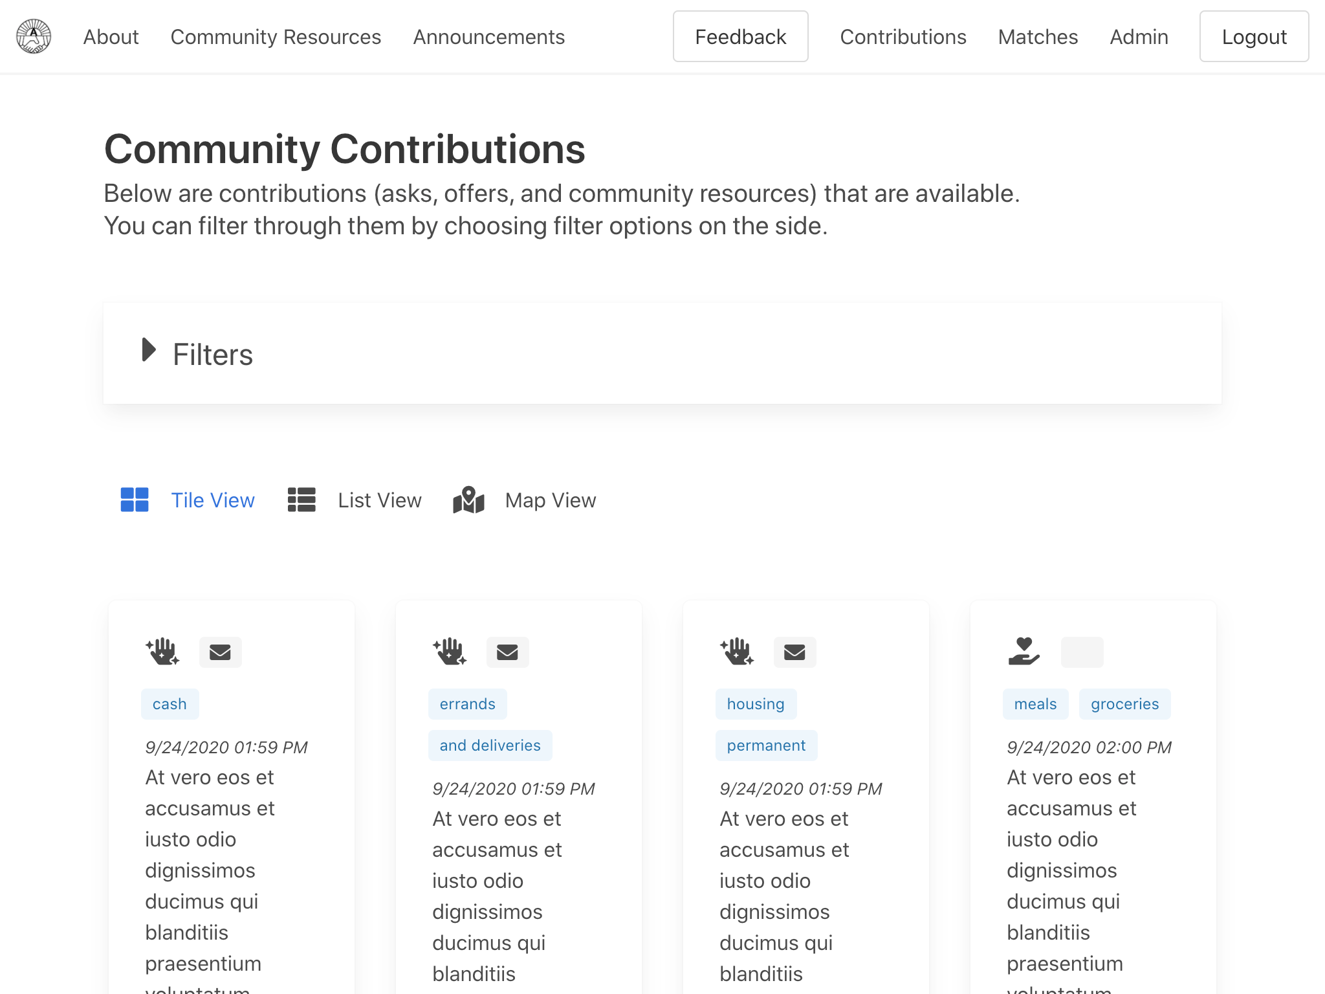Click the hand-with-heart icon on meals card
1325x994 pixels.
pyautogui.click(x=1024, y=652)
